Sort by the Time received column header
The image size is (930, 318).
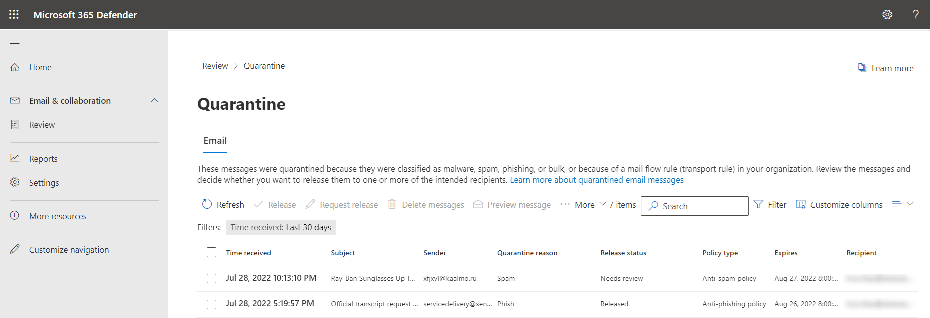248,253
